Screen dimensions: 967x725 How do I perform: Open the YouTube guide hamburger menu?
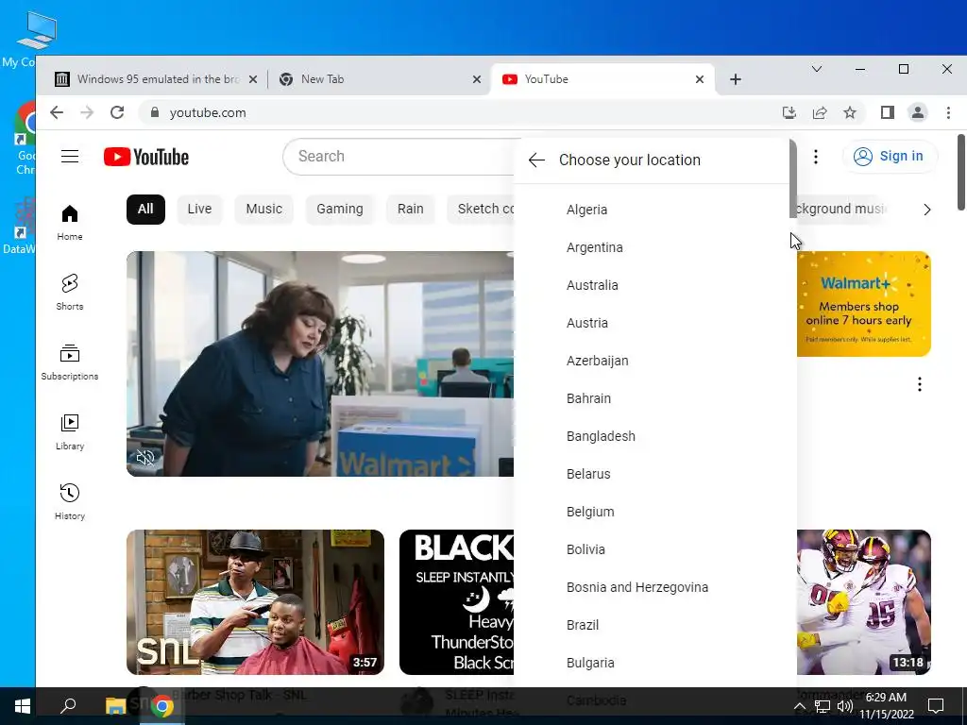pyautogui.click(x=70, y=157)
